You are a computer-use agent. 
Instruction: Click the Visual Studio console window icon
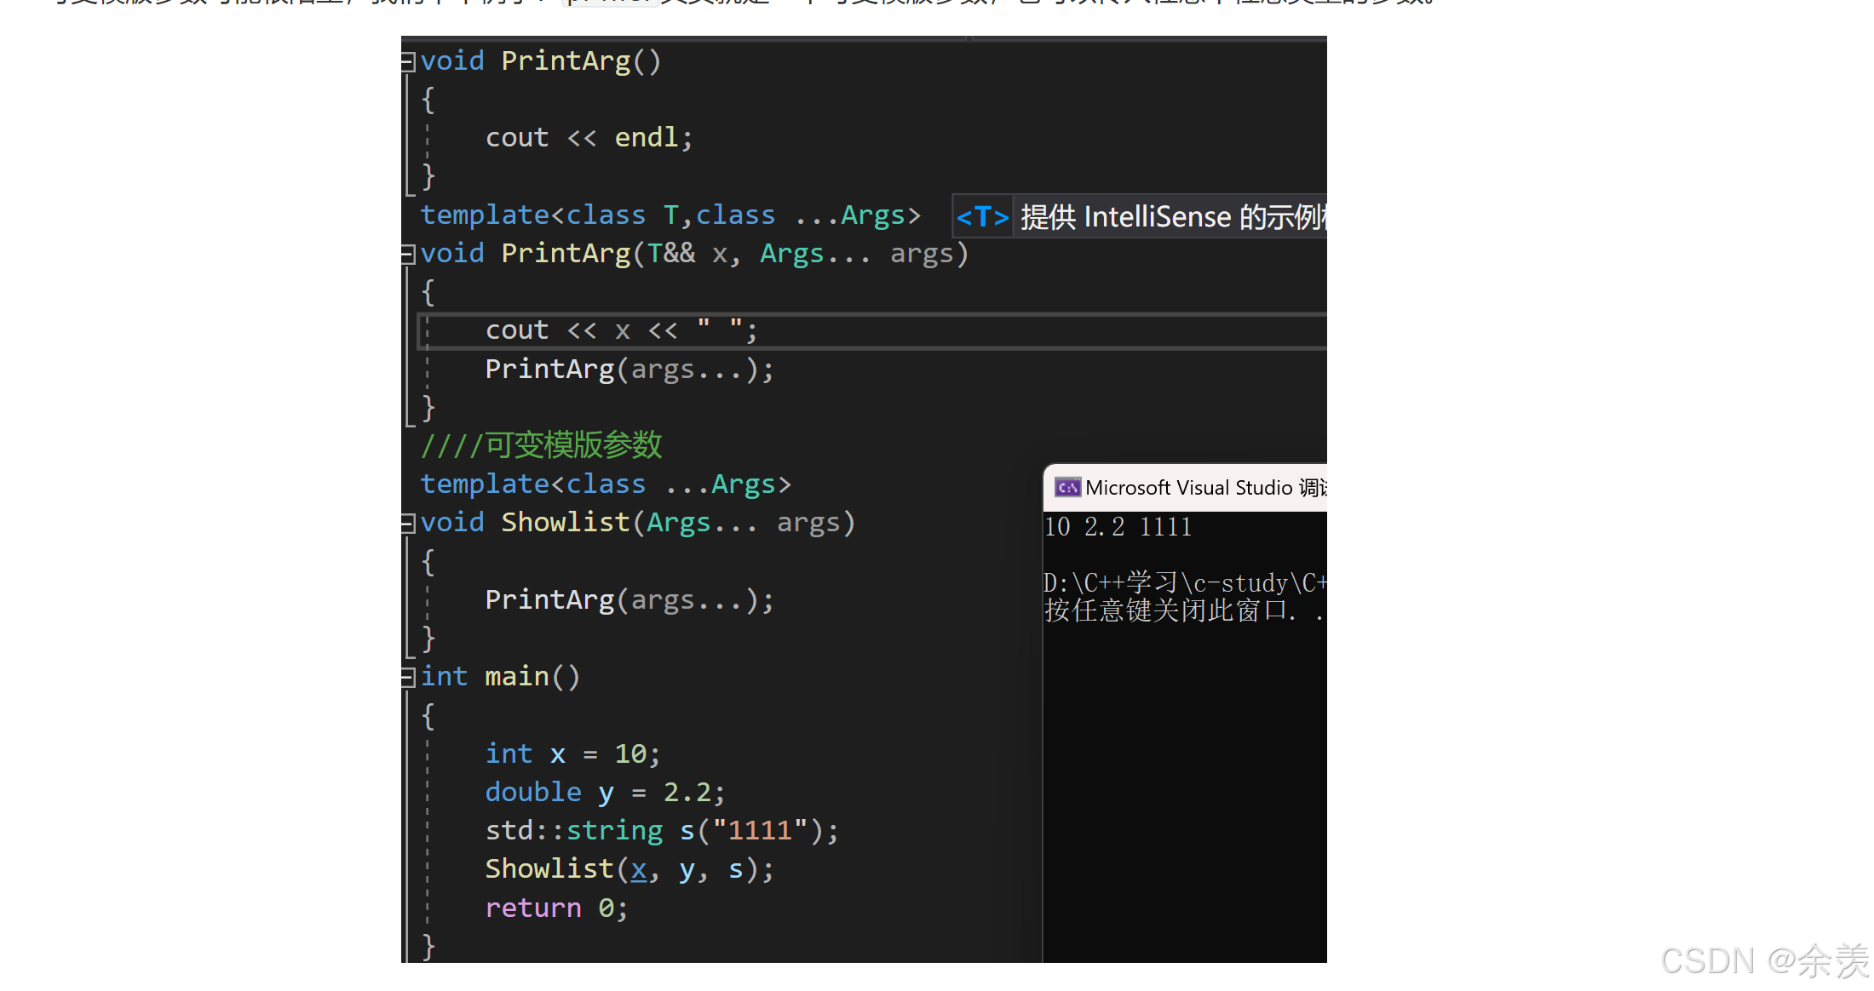pos(1067,487)
